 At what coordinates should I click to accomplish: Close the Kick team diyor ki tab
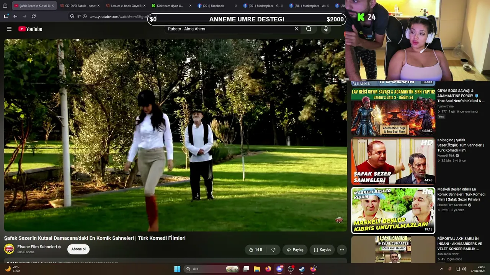(x=190, y=6)
